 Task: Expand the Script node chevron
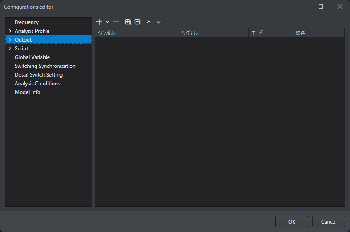[10, 49]
